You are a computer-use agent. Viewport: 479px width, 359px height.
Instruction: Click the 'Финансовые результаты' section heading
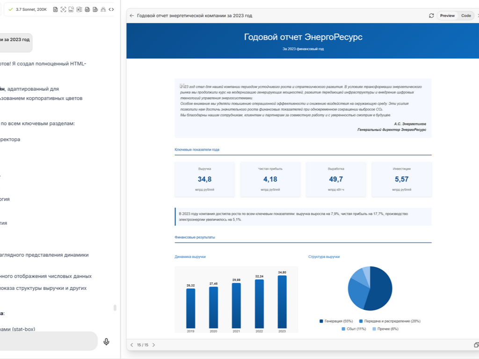195,237
